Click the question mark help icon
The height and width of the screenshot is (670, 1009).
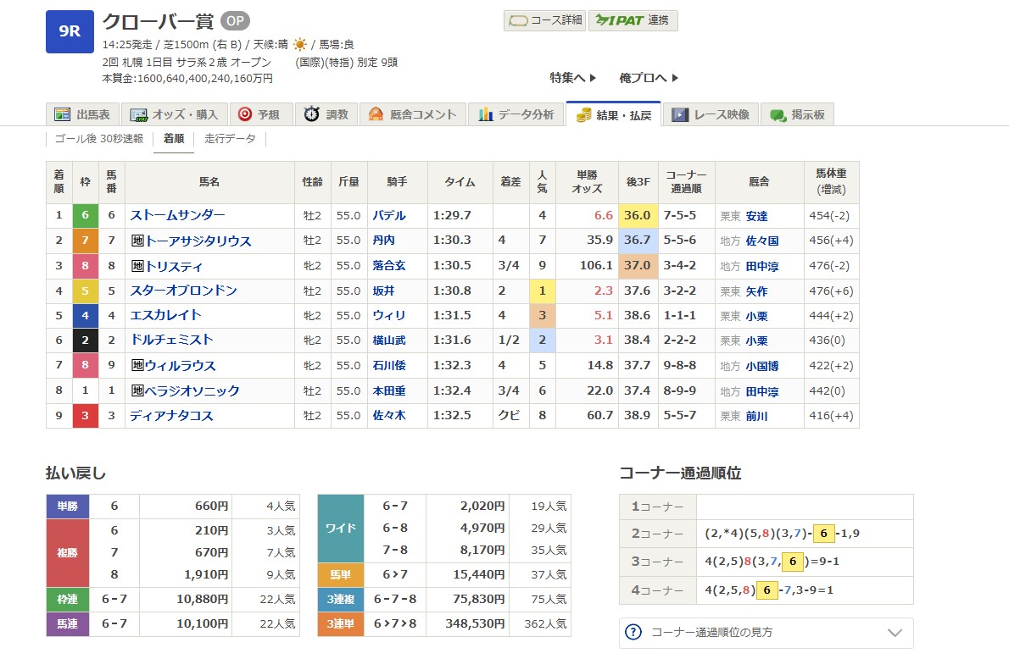(633, 632)
